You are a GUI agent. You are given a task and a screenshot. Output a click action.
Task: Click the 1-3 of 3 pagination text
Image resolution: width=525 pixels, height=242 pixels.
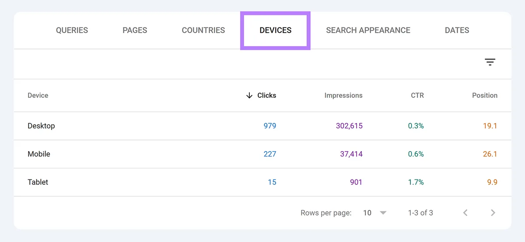420,213
